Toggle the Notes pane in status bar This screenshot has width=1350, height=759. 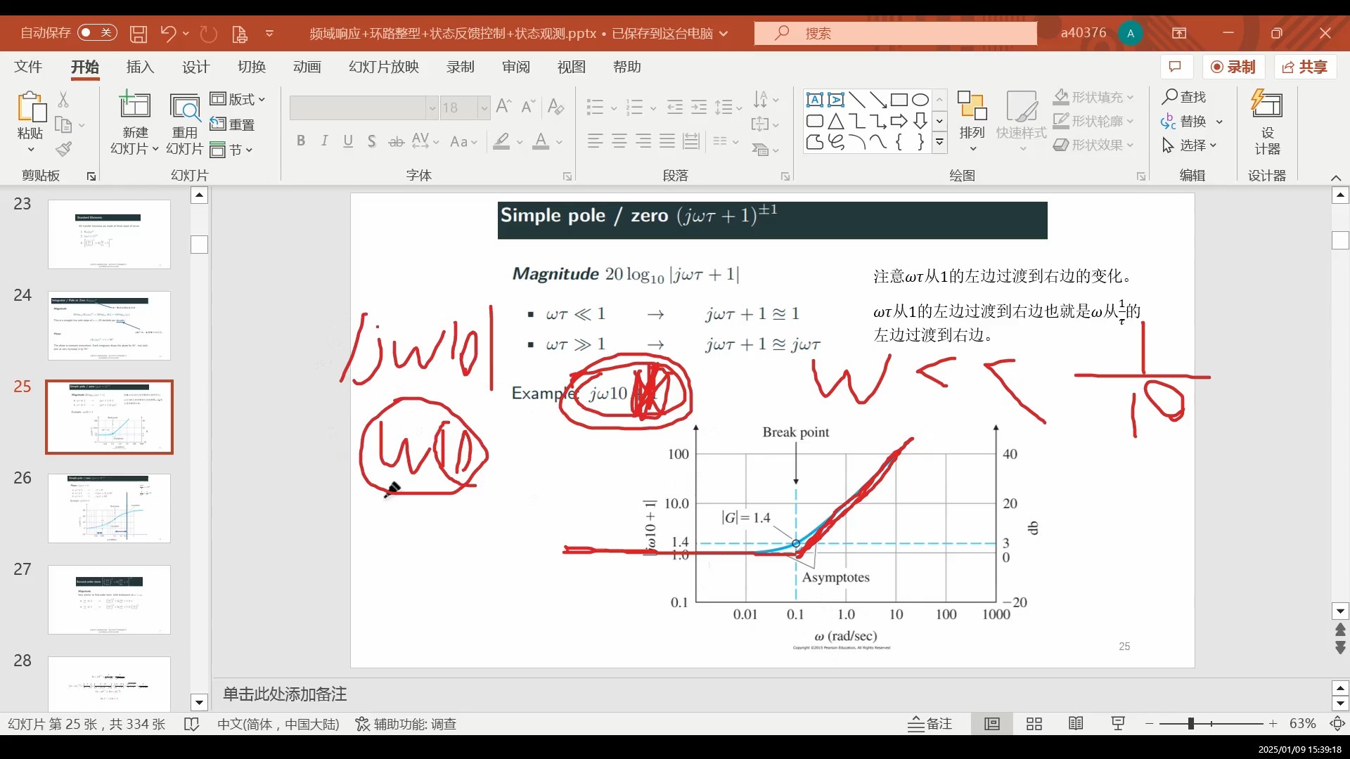tap(930, 724)
